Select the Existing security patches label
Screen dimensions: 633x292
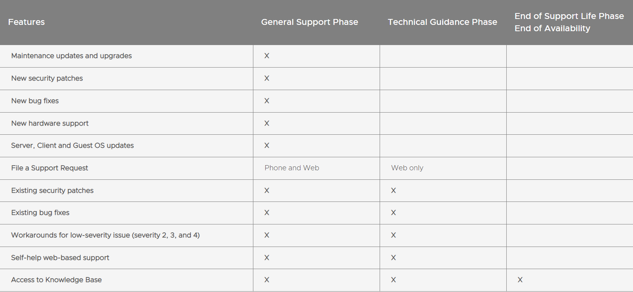pos(52,190)
